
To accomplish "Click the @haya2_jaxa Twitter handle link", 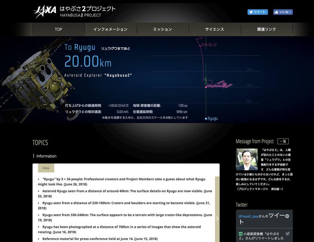I will [x=248, y=216].
